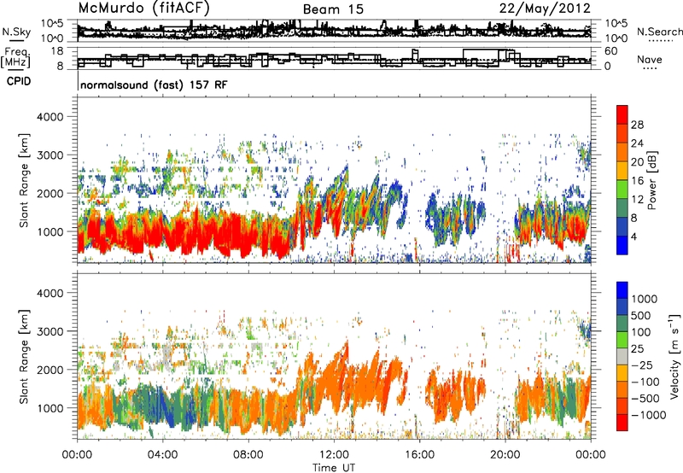Click the -500 tick on the velocity colorbar

(645, 399)
